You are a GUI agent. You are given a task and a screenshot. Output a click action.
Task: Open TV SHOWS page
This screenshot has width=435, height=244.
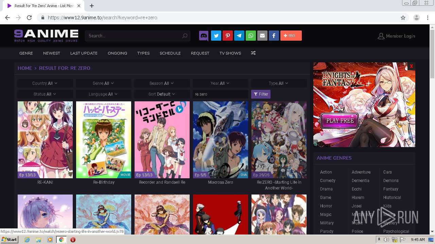(x=230, y=53)
